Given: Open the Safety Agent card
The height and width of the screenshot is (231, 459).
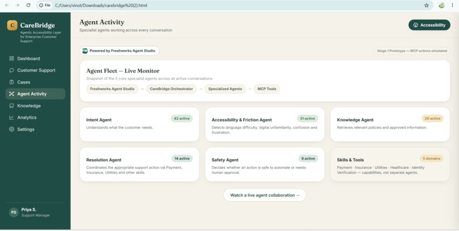Looking at the screenshot, I should pyautogui.click(x=265, y=165).
